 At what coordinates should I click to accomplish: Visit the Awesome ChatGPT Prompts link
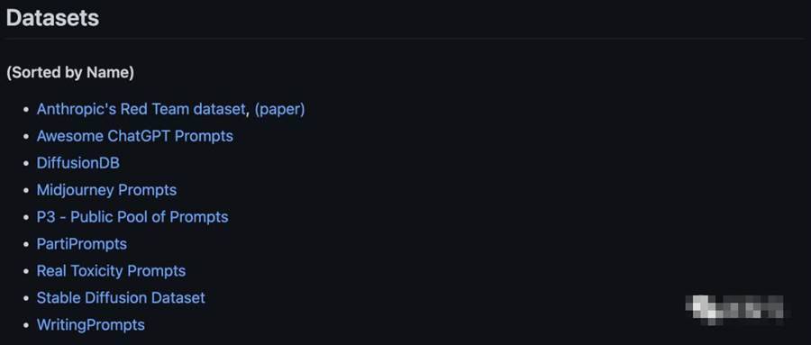click(x=135, y=136)
